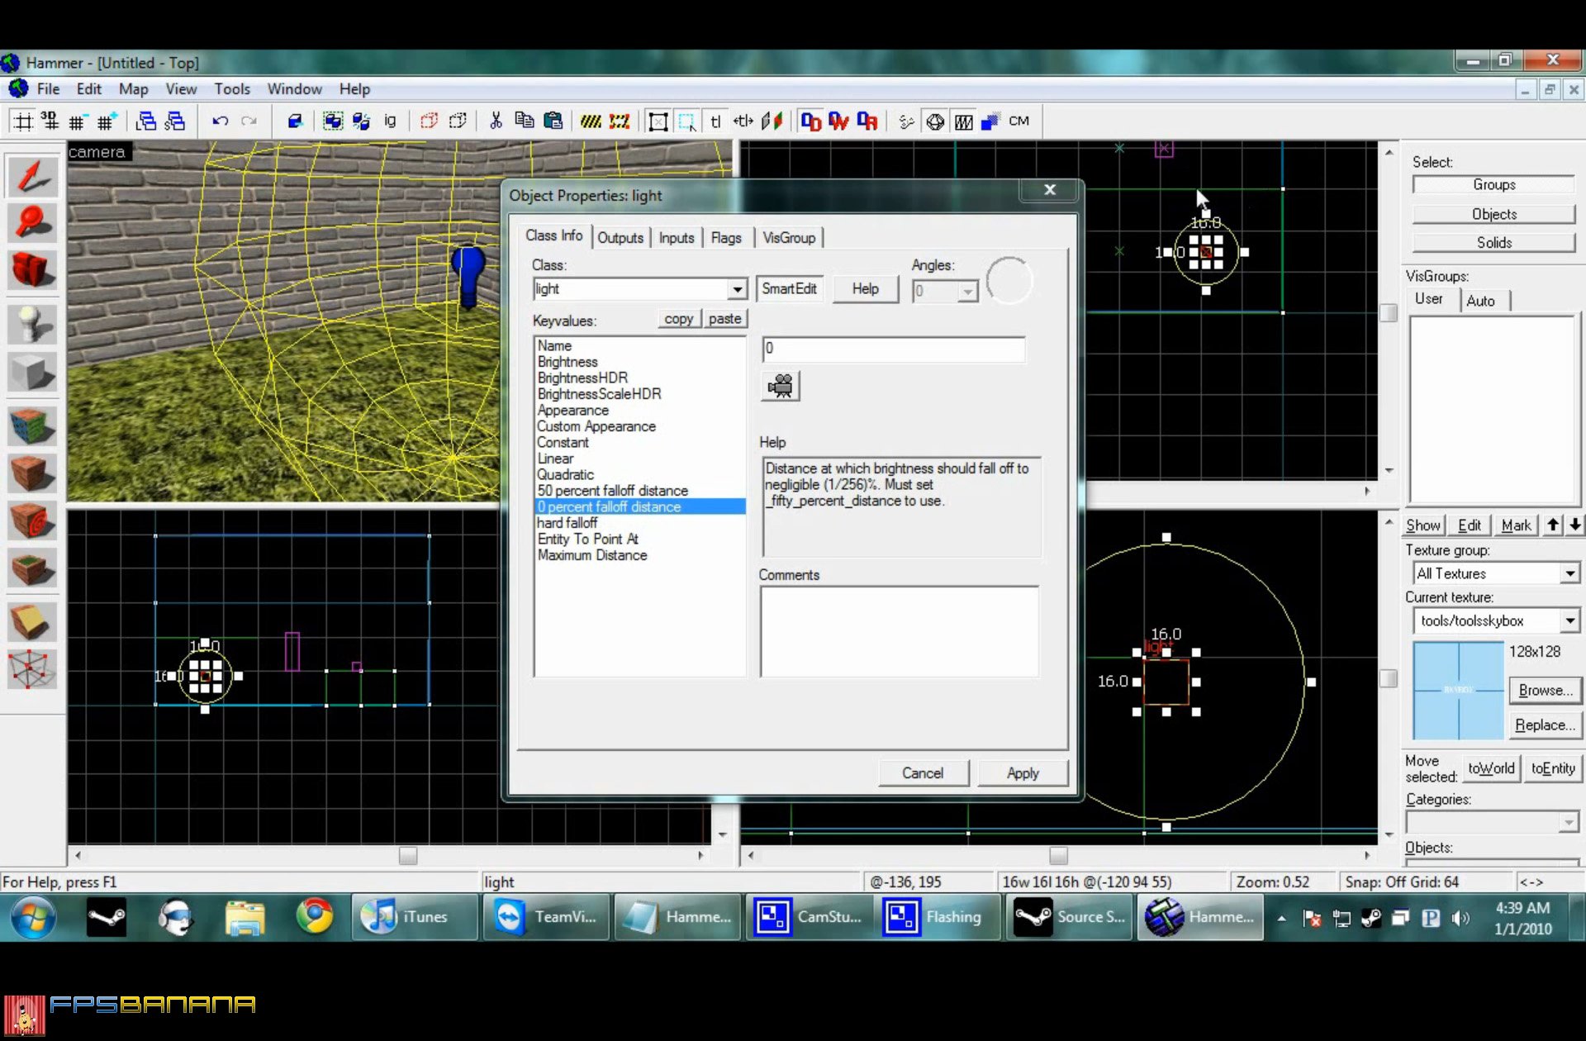1586x1041 pixels.
Task: Open the File menu
Action: click(x=48, y=89)
